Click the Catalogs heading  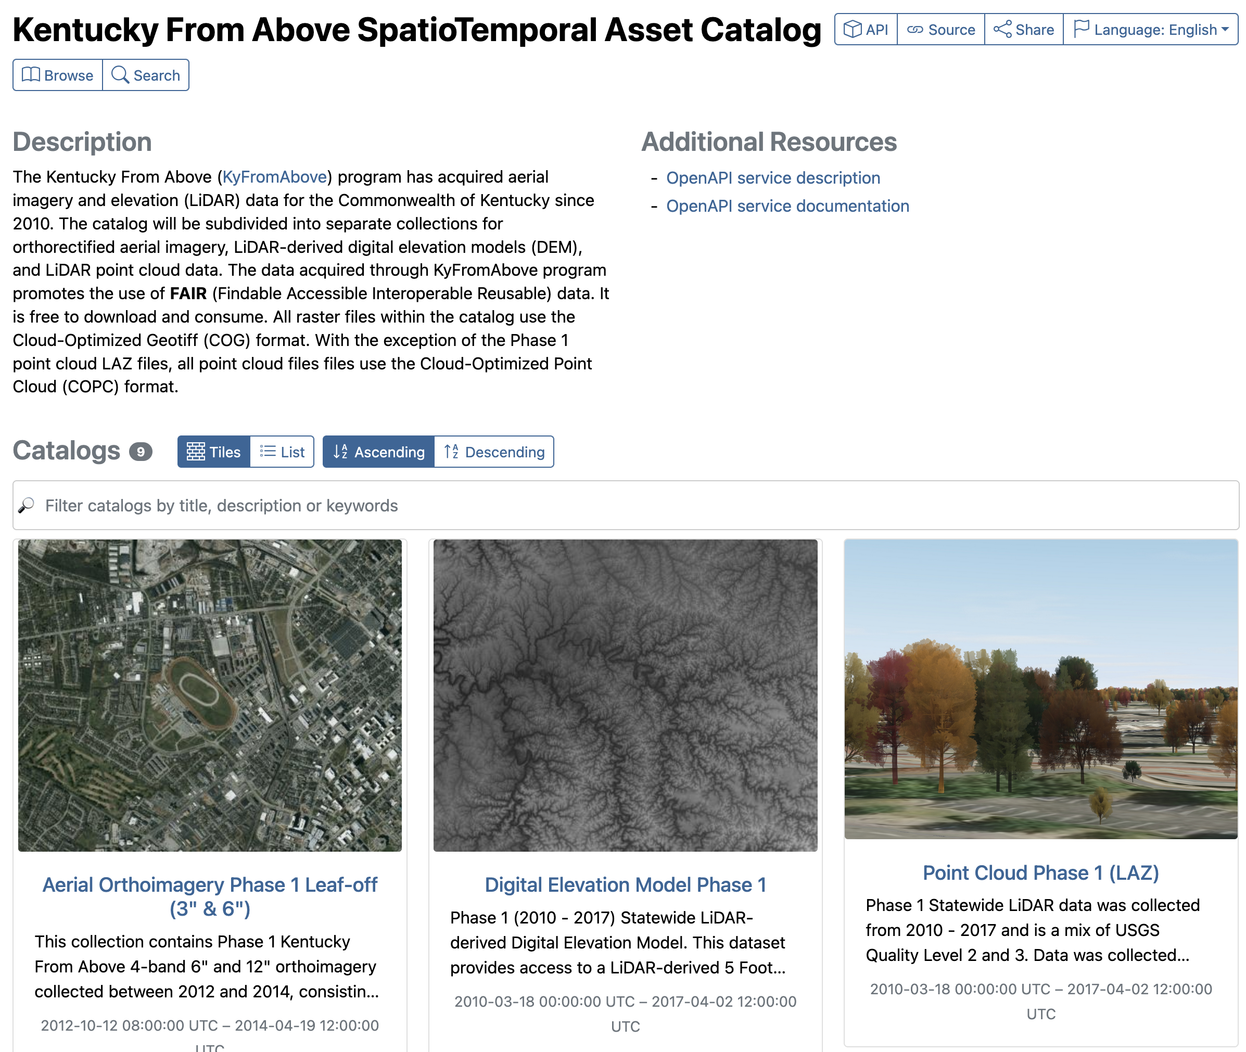tap(66, 450)
